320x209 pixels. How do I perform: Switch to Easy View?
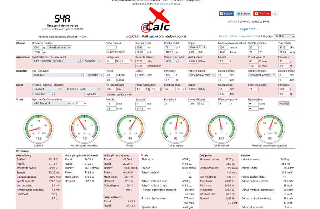(x=245, y=36)
